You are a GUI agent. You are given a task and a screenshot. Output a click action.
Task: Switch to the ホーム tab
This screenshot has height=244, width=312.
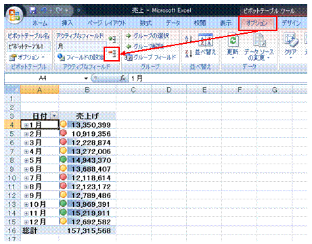(x=40, y=23)
